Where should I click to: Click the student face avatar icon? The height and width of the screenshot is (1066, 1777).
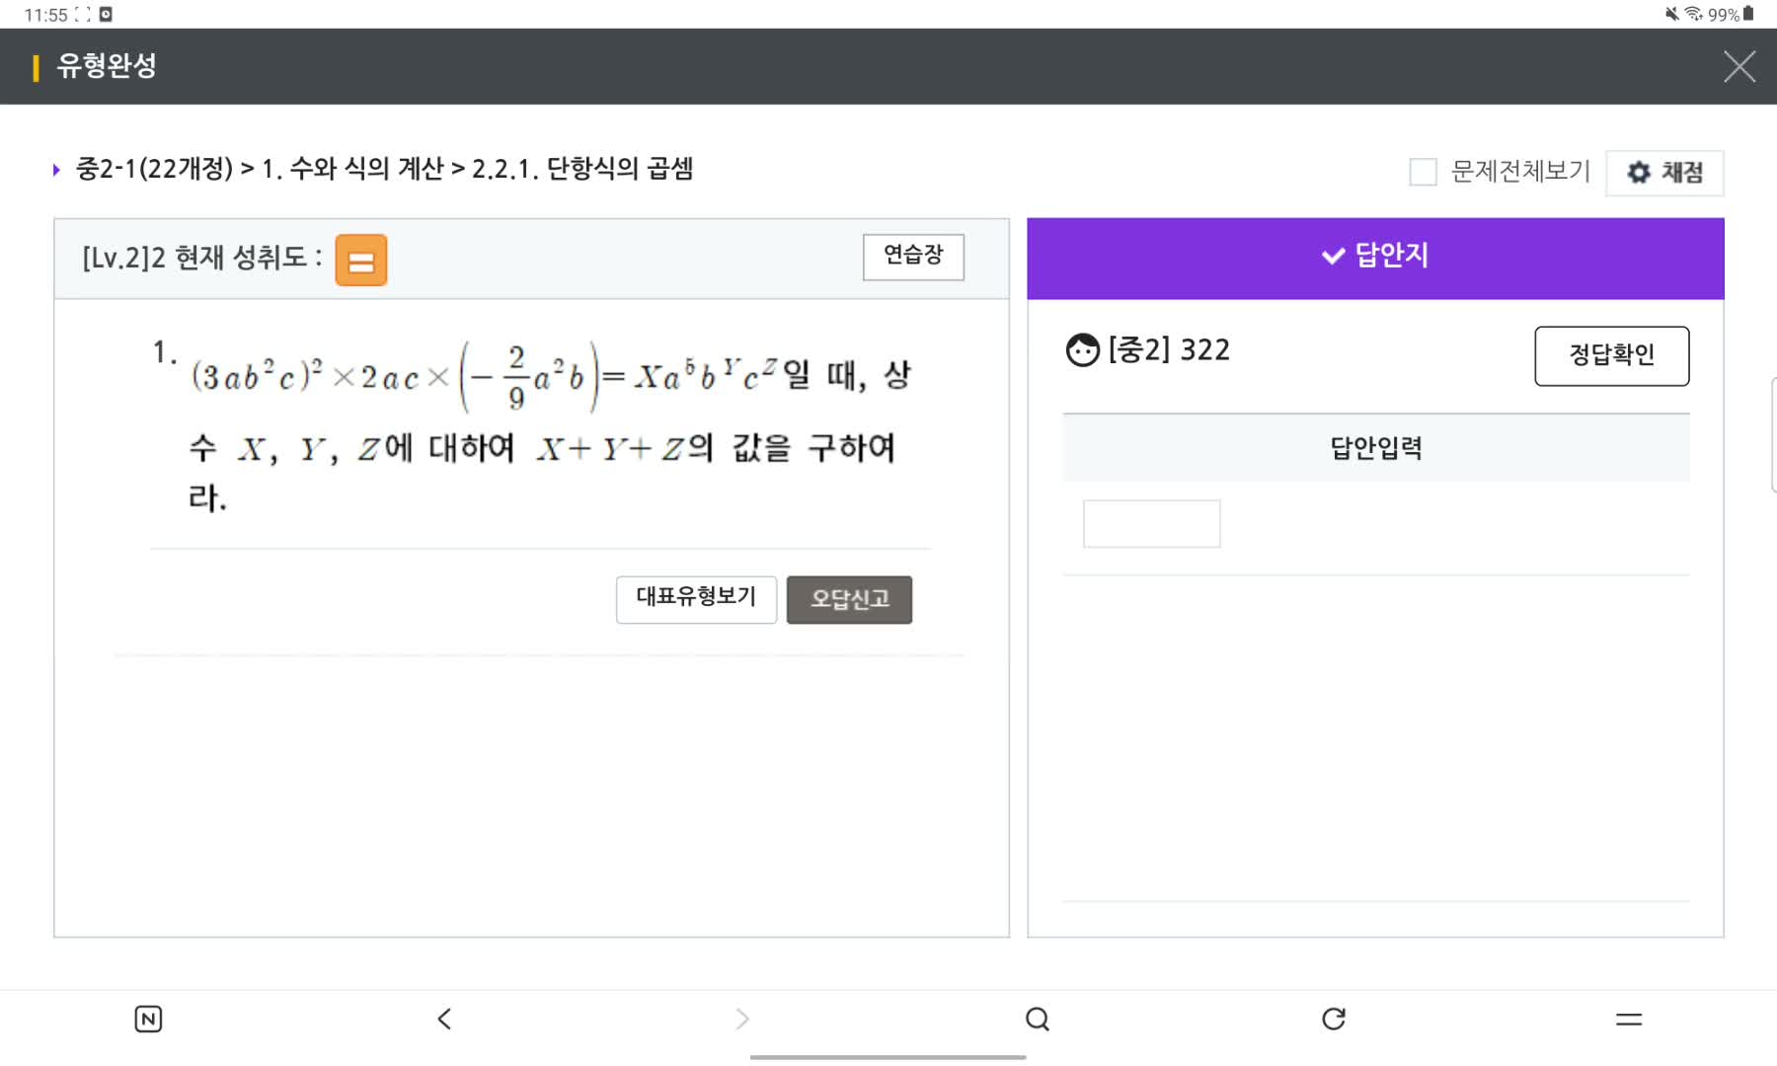coord(1083,350)
